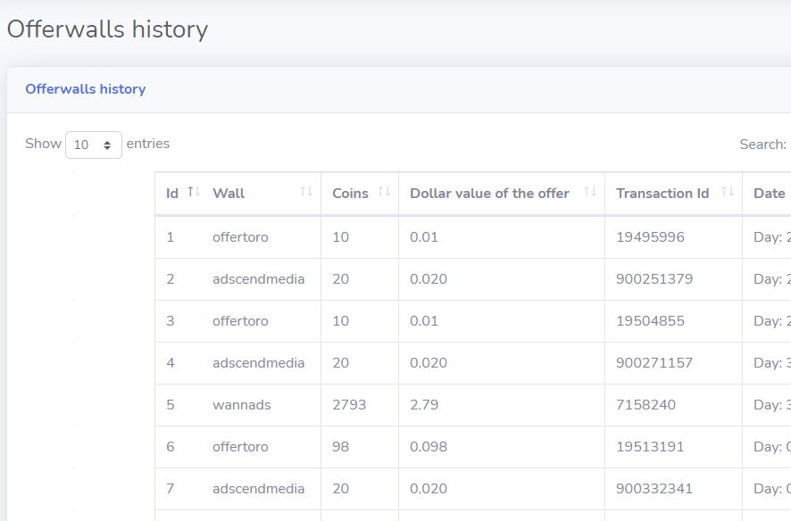Sort by Dollar value of the offer header

[489, 194]
